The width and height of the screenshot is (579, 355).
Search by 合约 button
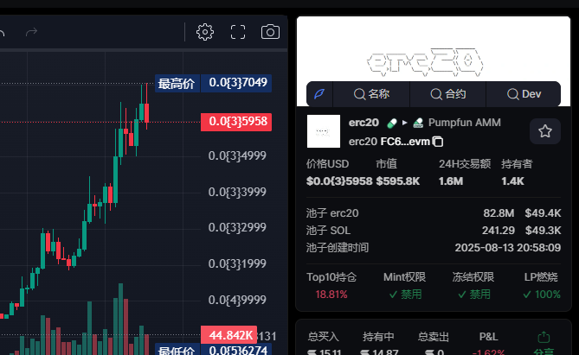(448, 94)
